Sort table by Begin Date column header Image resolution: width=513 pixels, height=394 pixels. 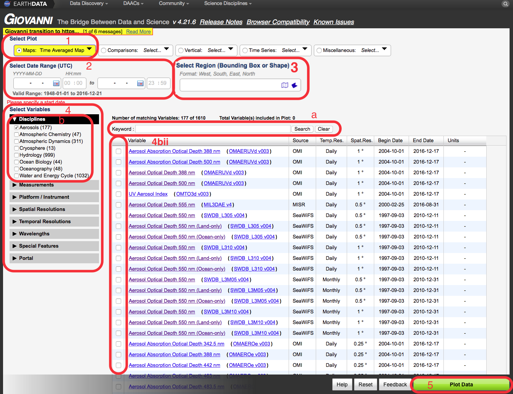[x=391, y=141]
